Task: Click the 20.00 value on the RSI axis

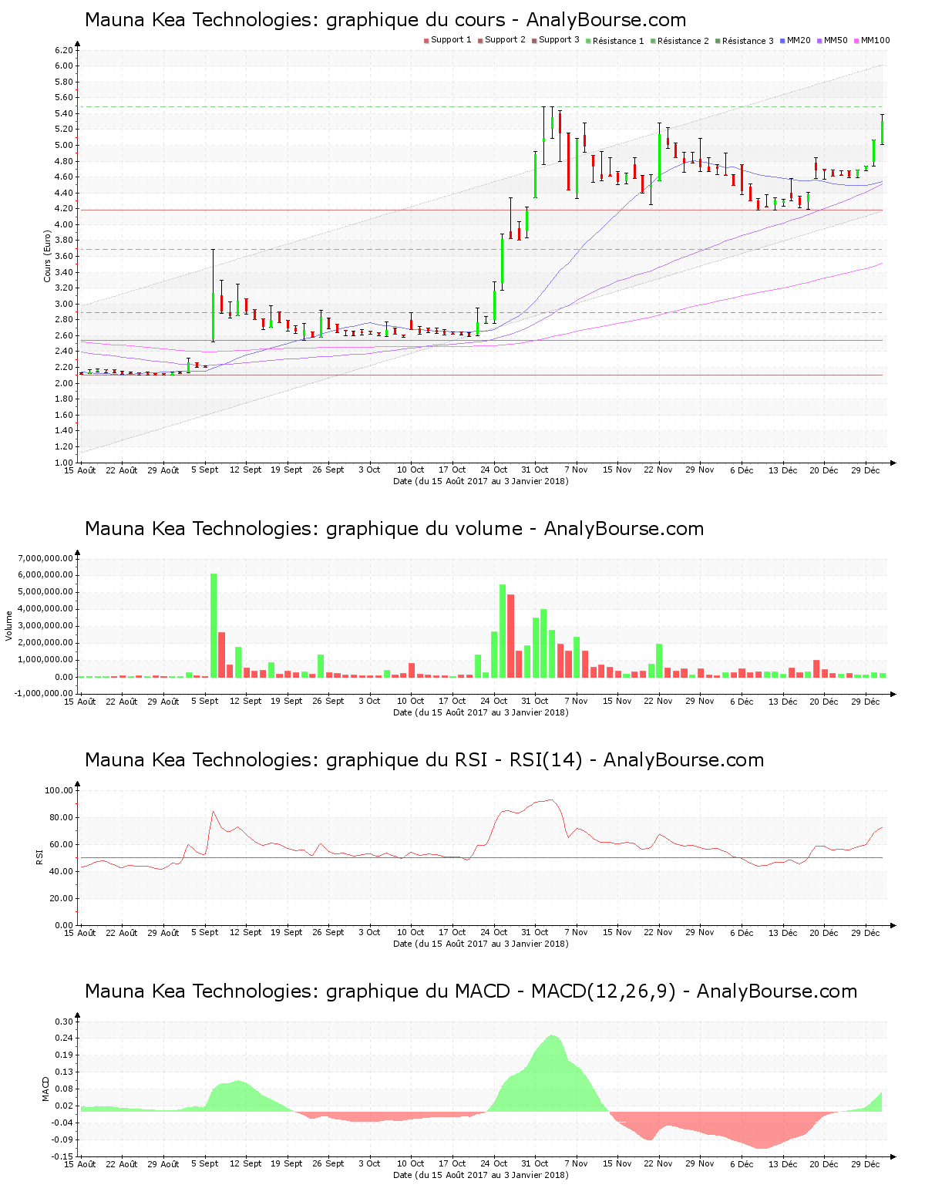Action: click(62, 898)
